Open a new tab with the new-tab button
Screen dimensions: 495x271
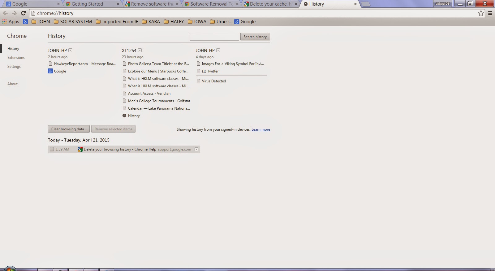click(366, 4)
